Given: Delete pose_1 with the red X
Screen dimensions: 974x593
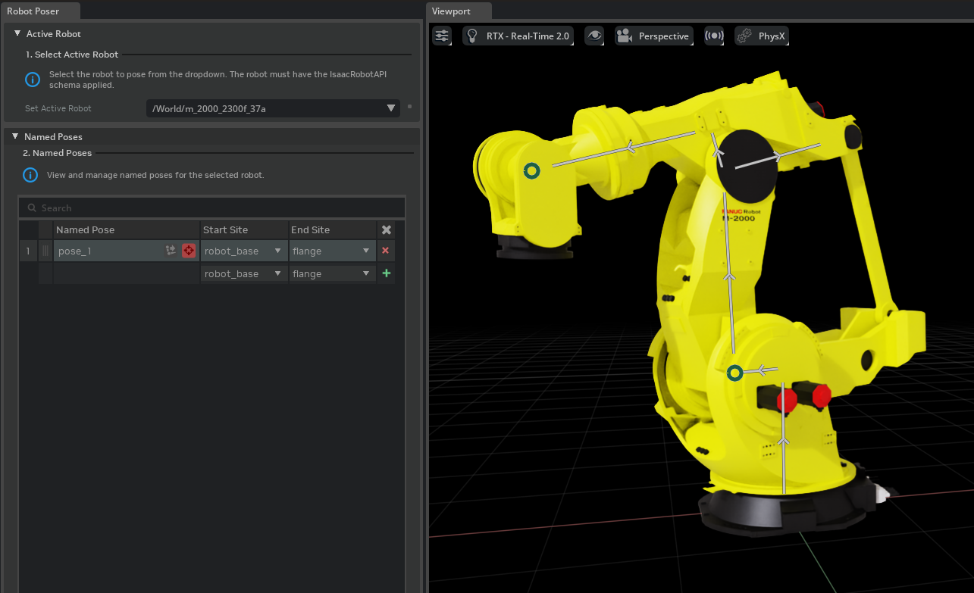Looking at the screenshot, I should click(x=386, y=251).
